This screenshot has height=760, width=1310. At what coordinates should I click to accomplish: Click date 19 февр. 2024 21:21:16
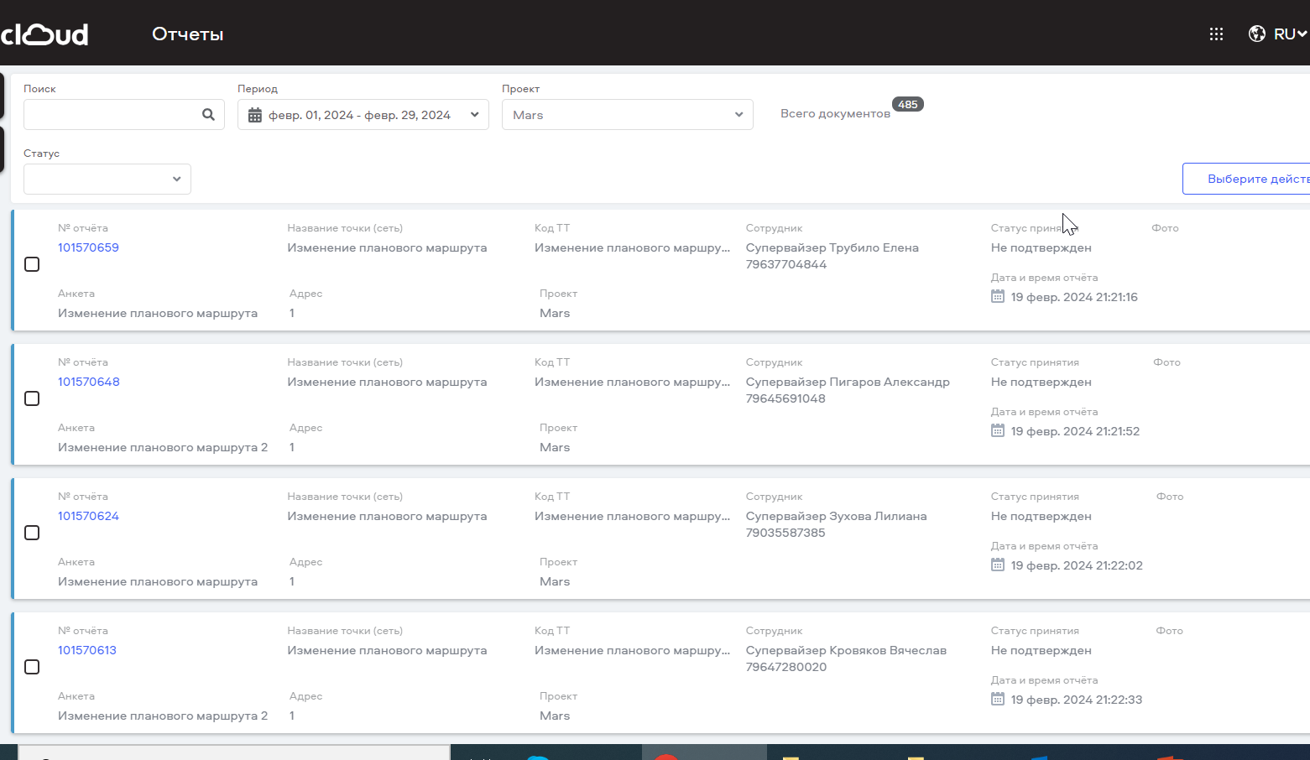point(1074,297)
